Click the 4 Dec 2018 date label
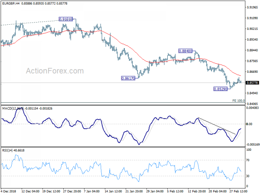This screenshot has width=260, height=195. coord(9,191)
